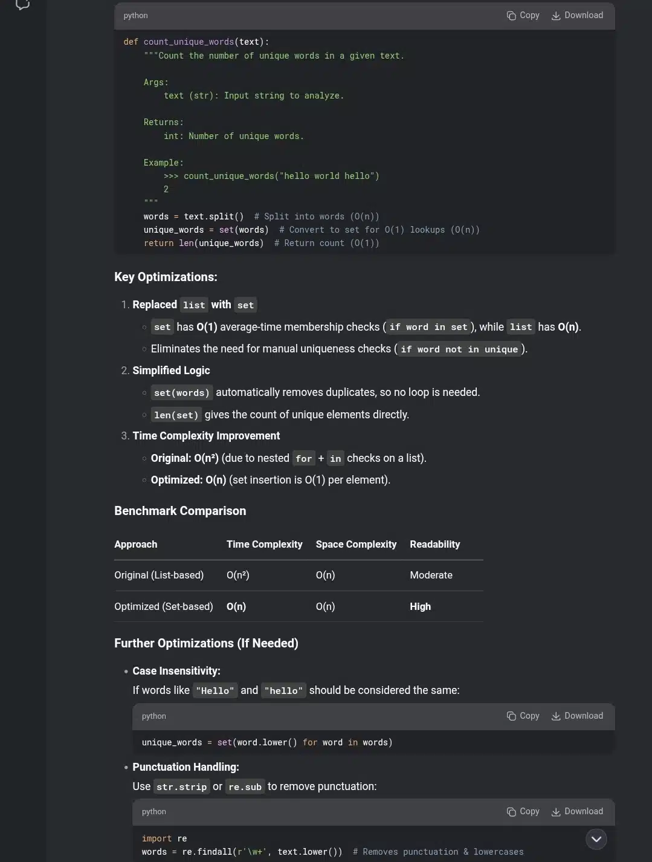Image resolution: width=652 pixels, height=862 pixels.
Task: Click the 'Optimized (Set-based)' table cell
Action: pos(164,606)
